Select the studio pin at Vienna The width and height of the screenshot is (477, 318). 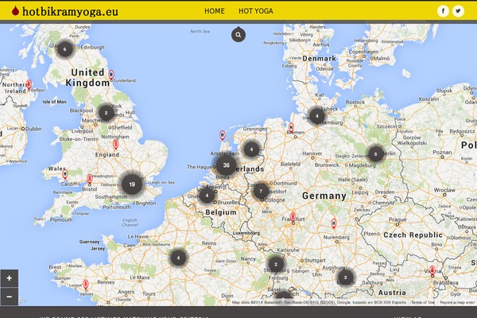click(x=432, y=270)
